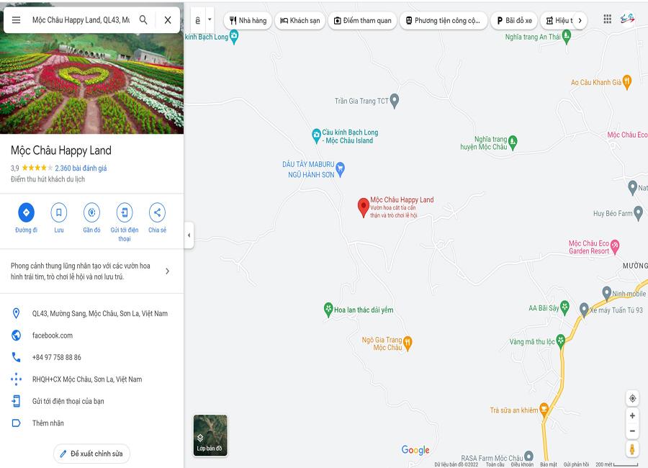Click Gửi tới điện thoại của bạn row

point(91,401)
